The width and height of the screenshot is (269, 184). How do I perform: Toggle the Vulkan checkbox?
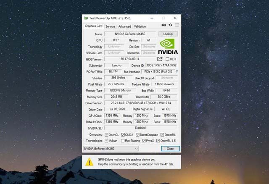point(106,141)
